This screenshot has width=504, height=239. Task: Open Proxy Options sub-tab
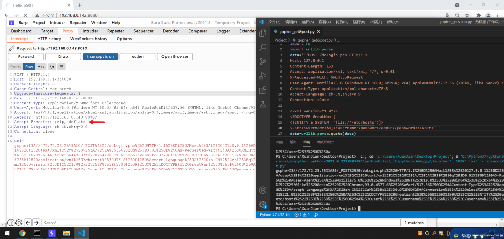click(x=124, y=39)
